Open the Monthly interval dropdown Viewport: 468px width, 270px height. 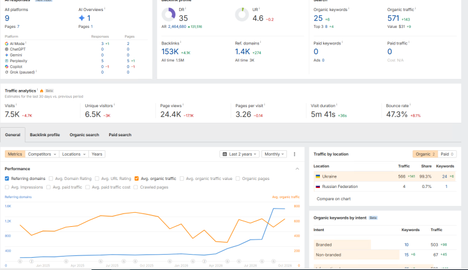click(274, 154)
